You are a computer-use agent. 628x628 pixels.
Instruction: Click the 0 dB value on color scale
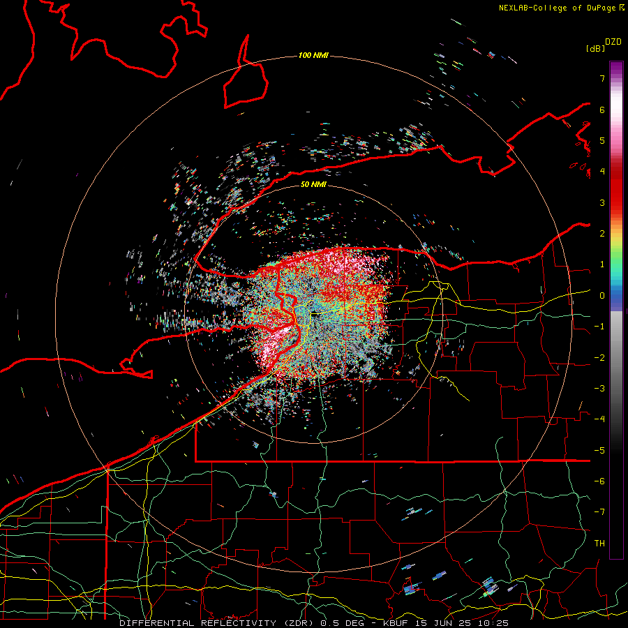point(602,296)
